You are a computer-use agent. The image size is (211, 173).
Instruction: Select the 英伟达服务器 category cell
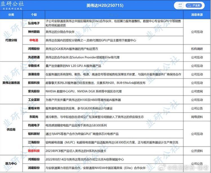(x=11, y=83)
